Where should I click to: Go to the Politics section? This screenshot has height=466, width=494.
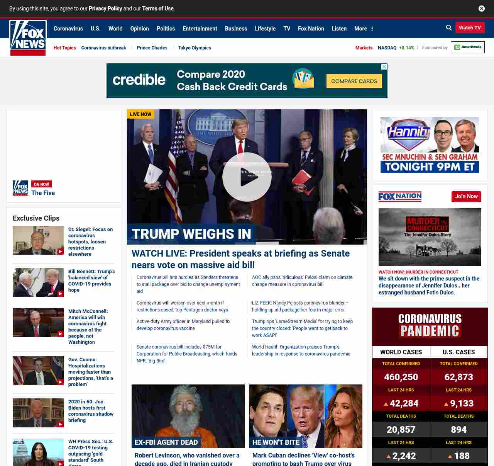[x=166, y=29]
